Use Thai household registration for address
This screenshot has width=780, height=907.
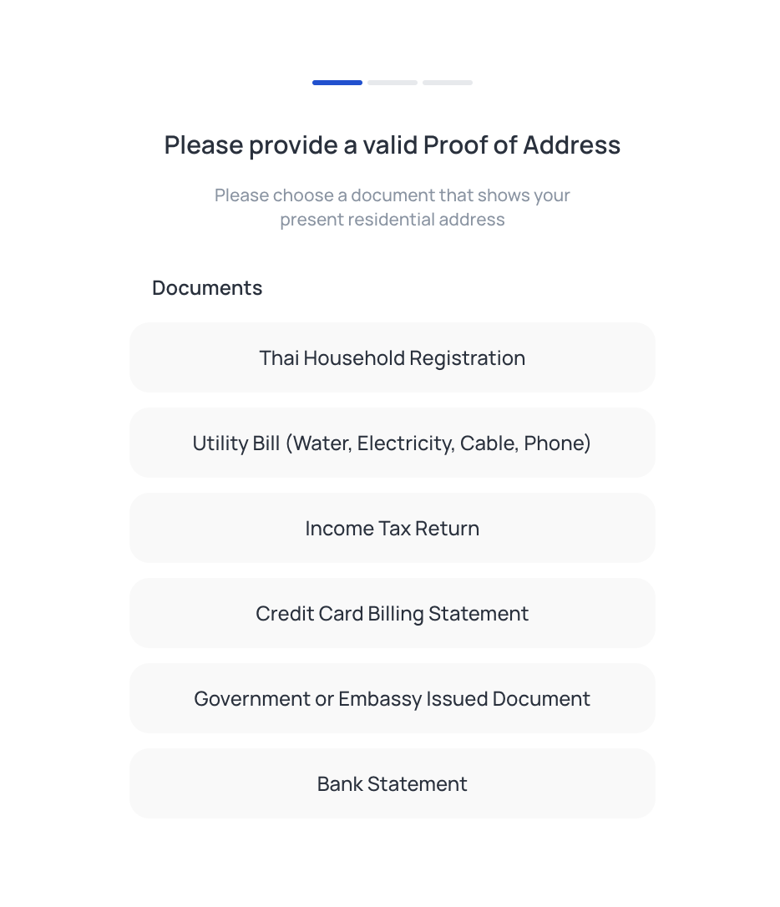click(392, 357)
